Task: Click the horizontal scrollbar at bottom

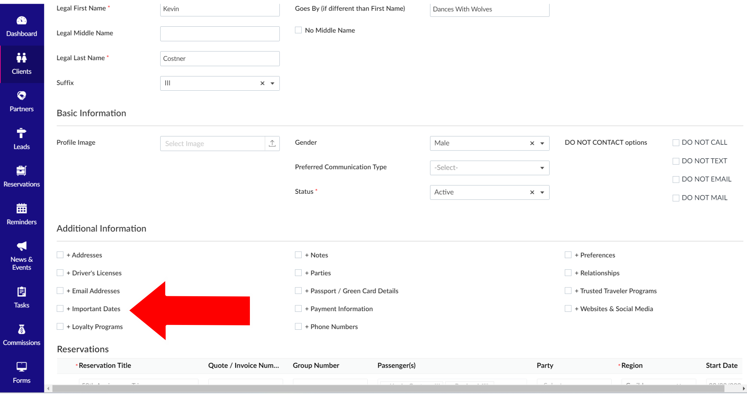Action: point(388,389)
